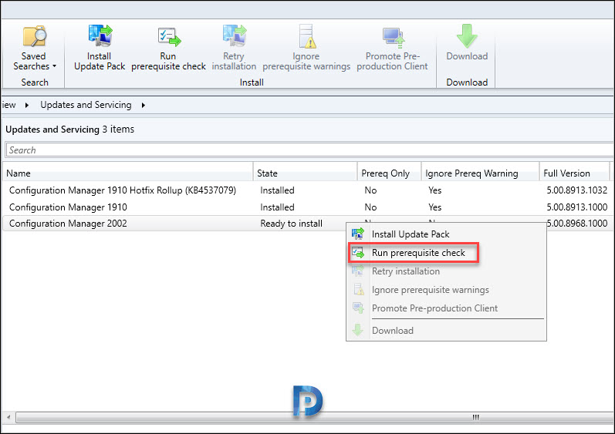Click horizontal scrollbar thumb at bottom
The width and height of the screenshot is (615, 434).
tap(314, 417)
